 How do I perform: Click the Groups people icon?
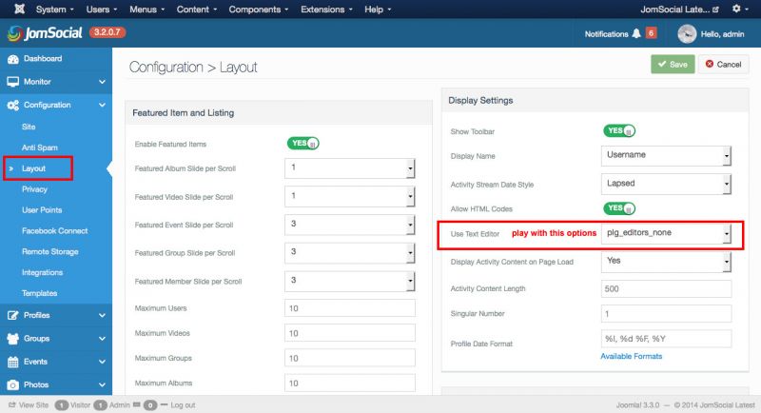[13, 338]
